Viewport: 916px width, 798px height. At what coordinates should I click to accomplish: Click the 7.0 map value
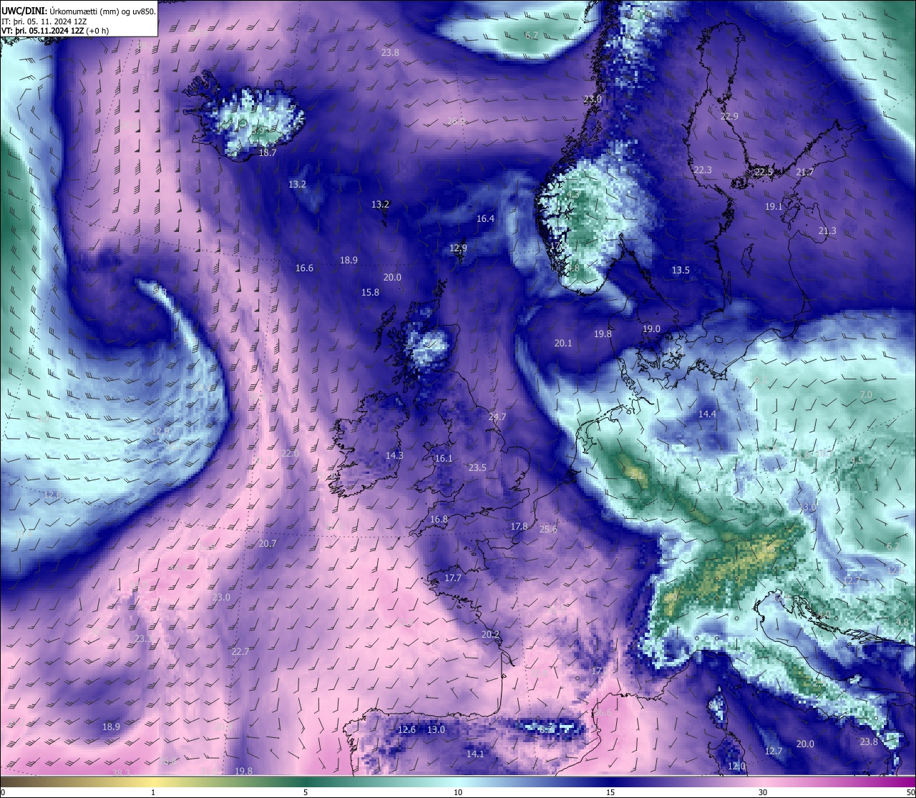(866, 395)
